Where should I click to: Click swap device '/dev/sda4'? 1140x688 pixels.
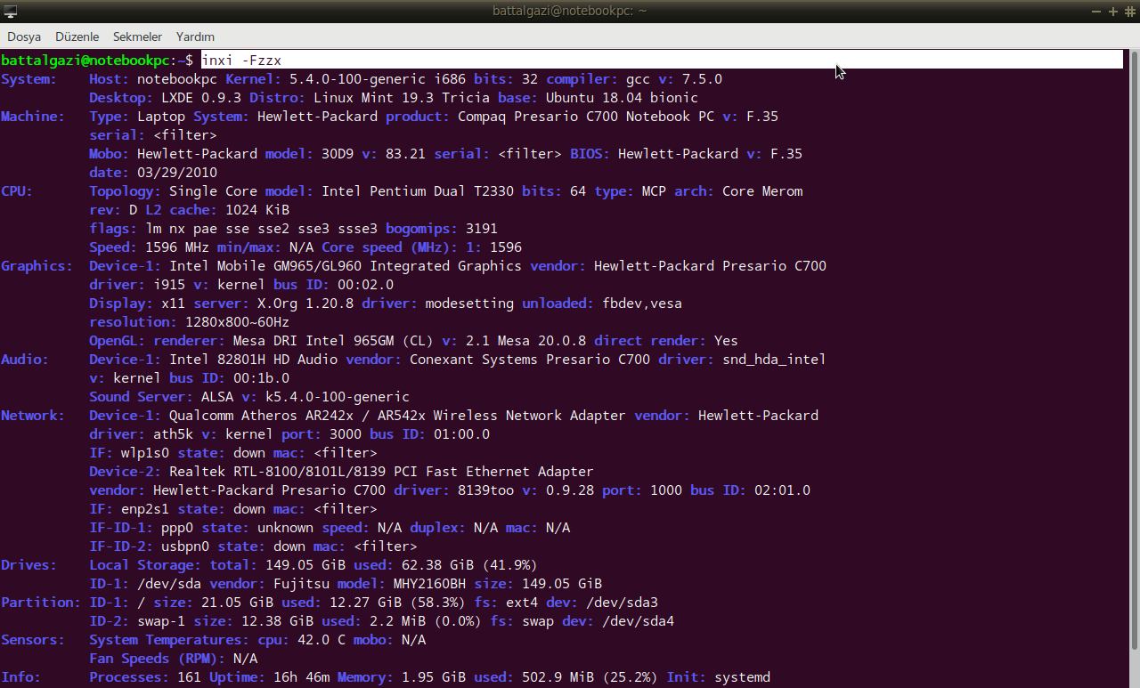[x=638, y=621]
